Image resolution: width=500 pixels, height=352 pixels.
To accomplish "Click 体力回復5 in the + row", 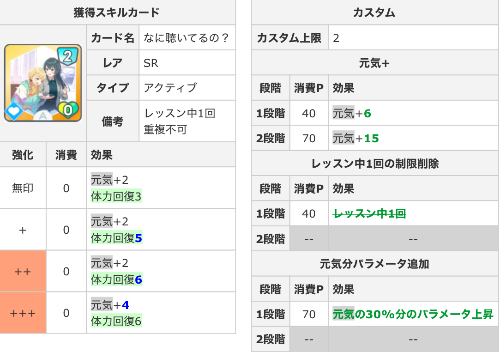I will (116, 238).
